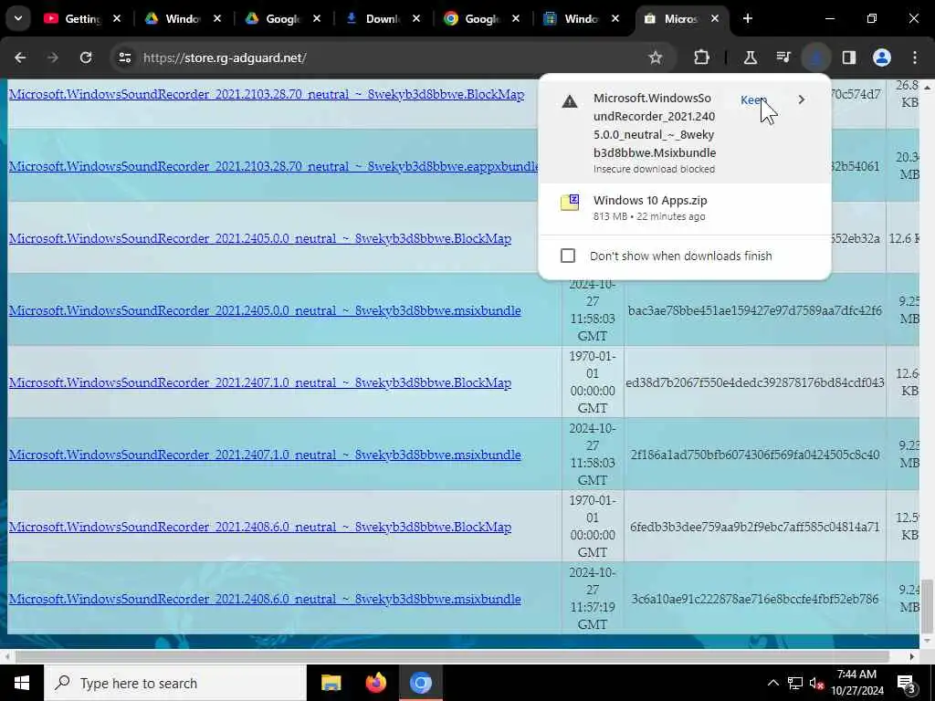
Task: Click the Chrome taskbar icon
Action: tap(420, 683)
